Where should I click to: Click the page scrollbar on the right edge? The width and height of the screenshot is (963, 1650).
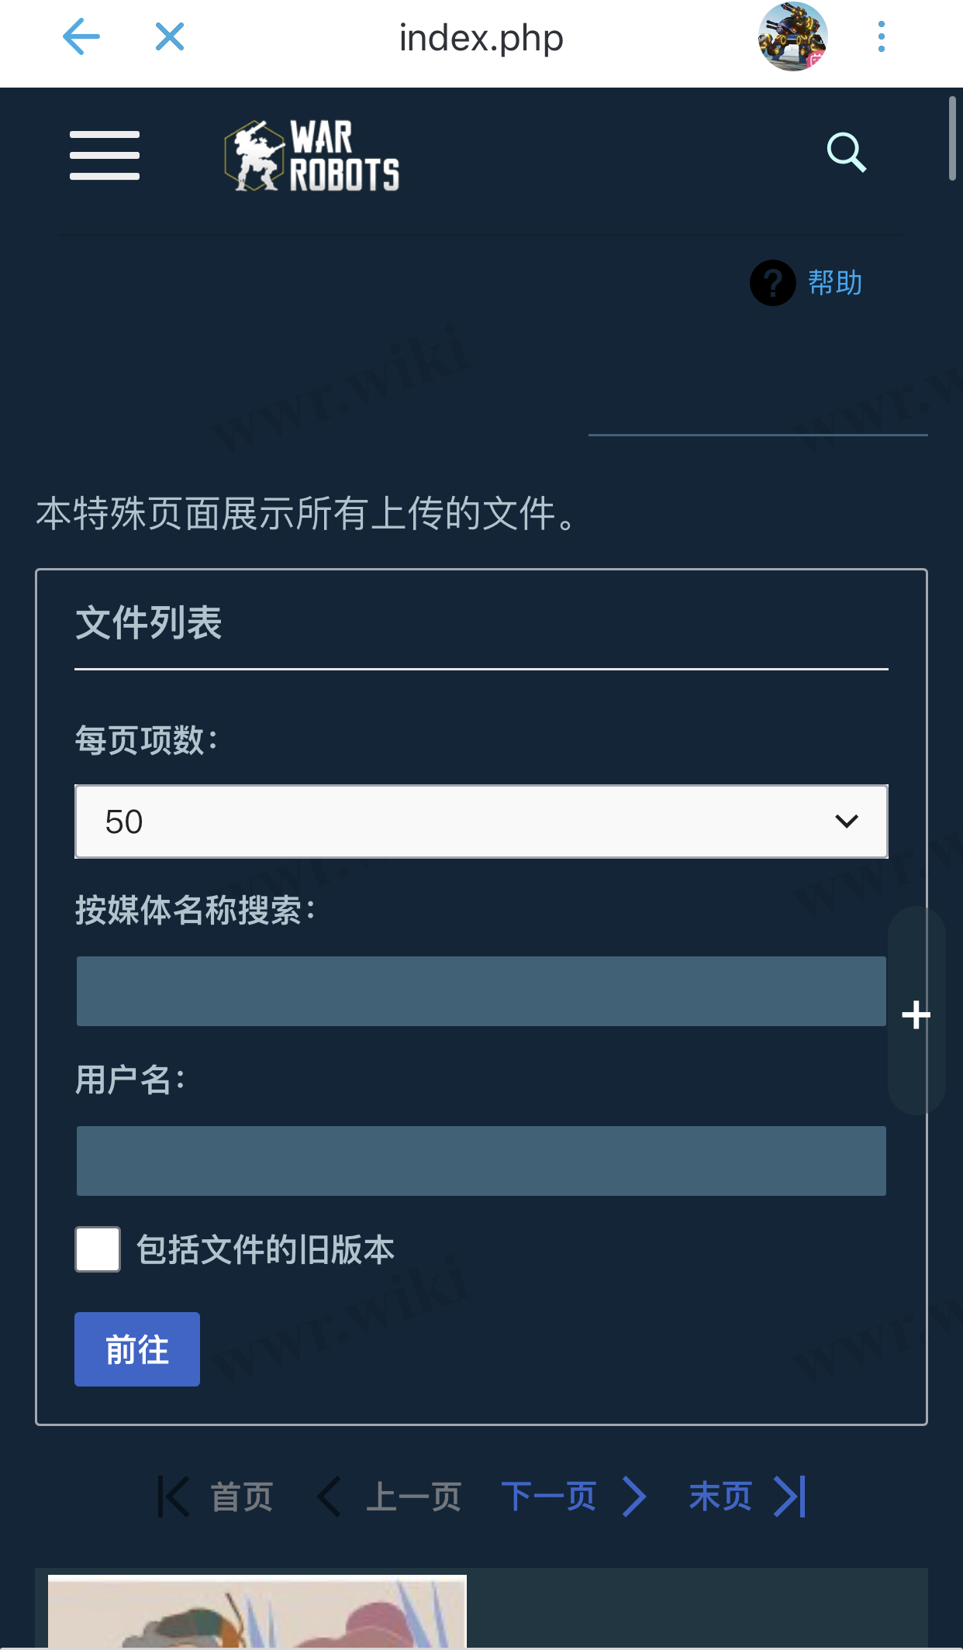pyautogui.click(x=952, y=140)
